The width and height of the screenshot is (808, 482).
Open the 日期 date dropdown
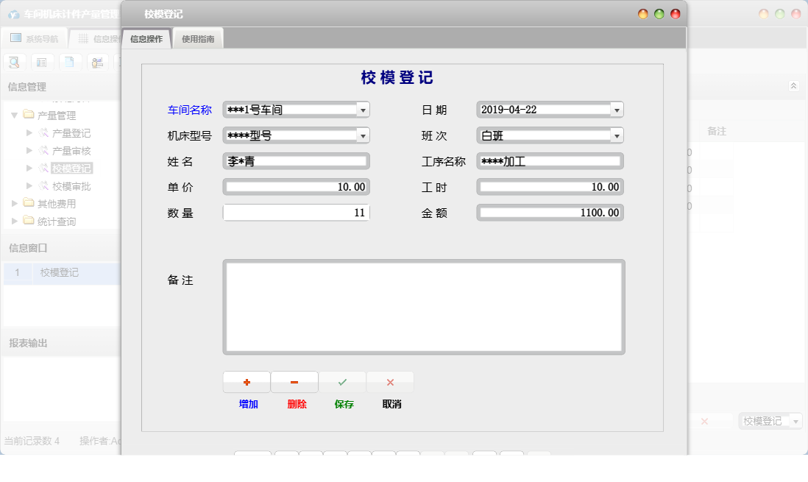point(617,109)
